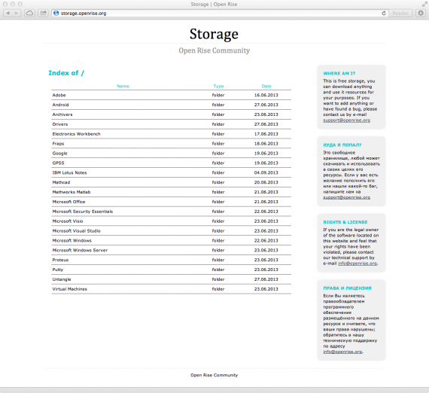Click the RIGHTS & LICENSE sidebar heading

[345, 222]
